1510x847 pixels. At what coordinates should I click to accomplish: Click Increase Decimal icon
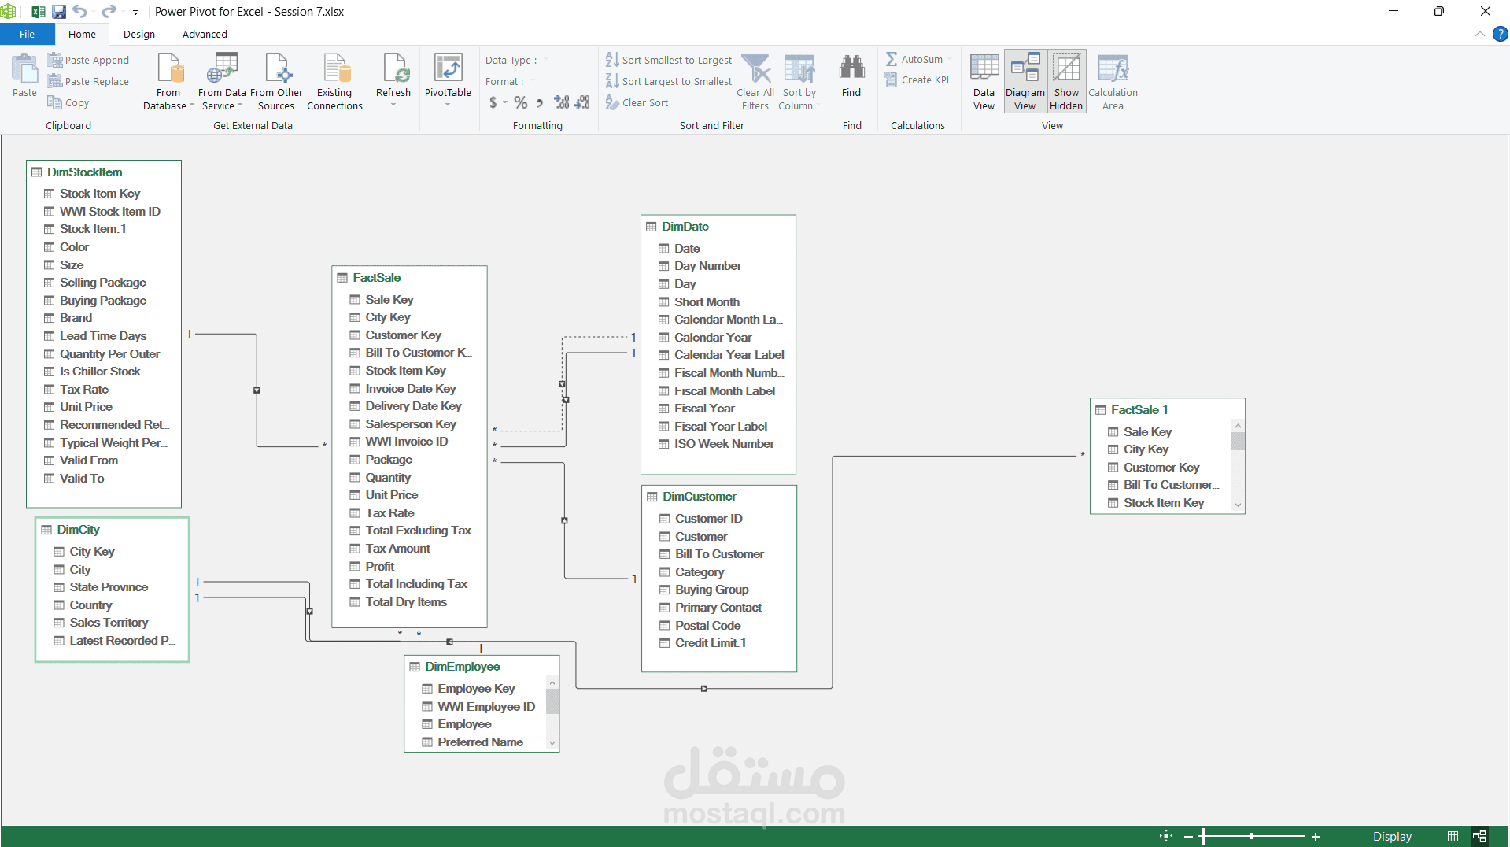pyautogui.click(x=562, y=102)
